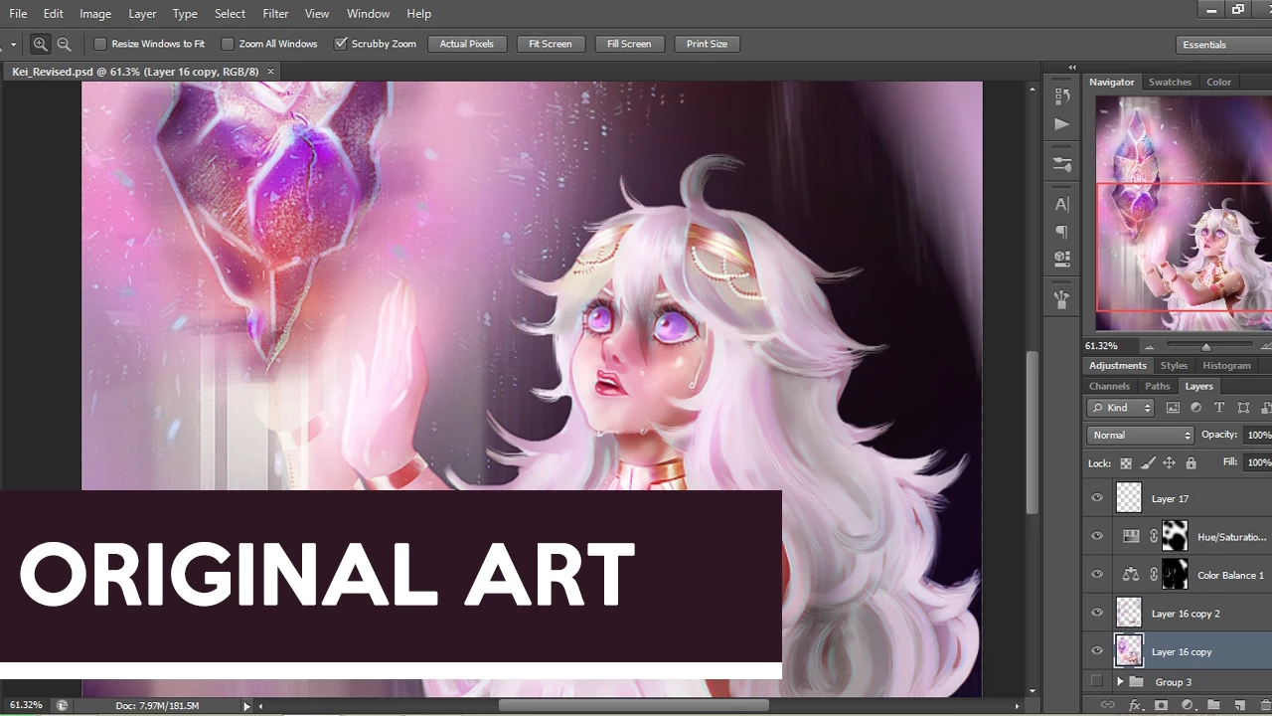Hide the Hue/Saturation layer eye icon

(x=1097, y=536)
